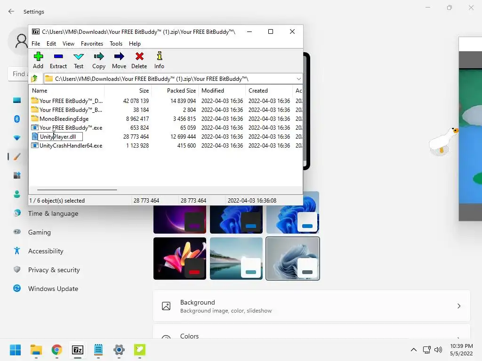Sort file list by Name column
The height and width of the screenshot is (361, 482).
[67, 91]
